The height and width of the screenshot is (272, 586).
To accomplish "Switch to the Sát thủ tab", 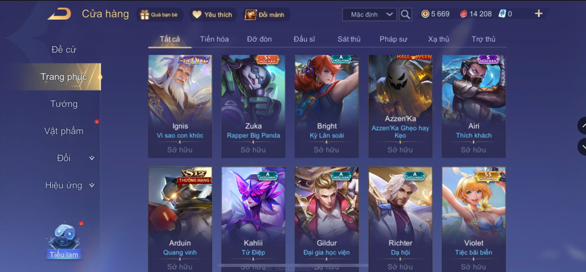I will coord(349,39).
